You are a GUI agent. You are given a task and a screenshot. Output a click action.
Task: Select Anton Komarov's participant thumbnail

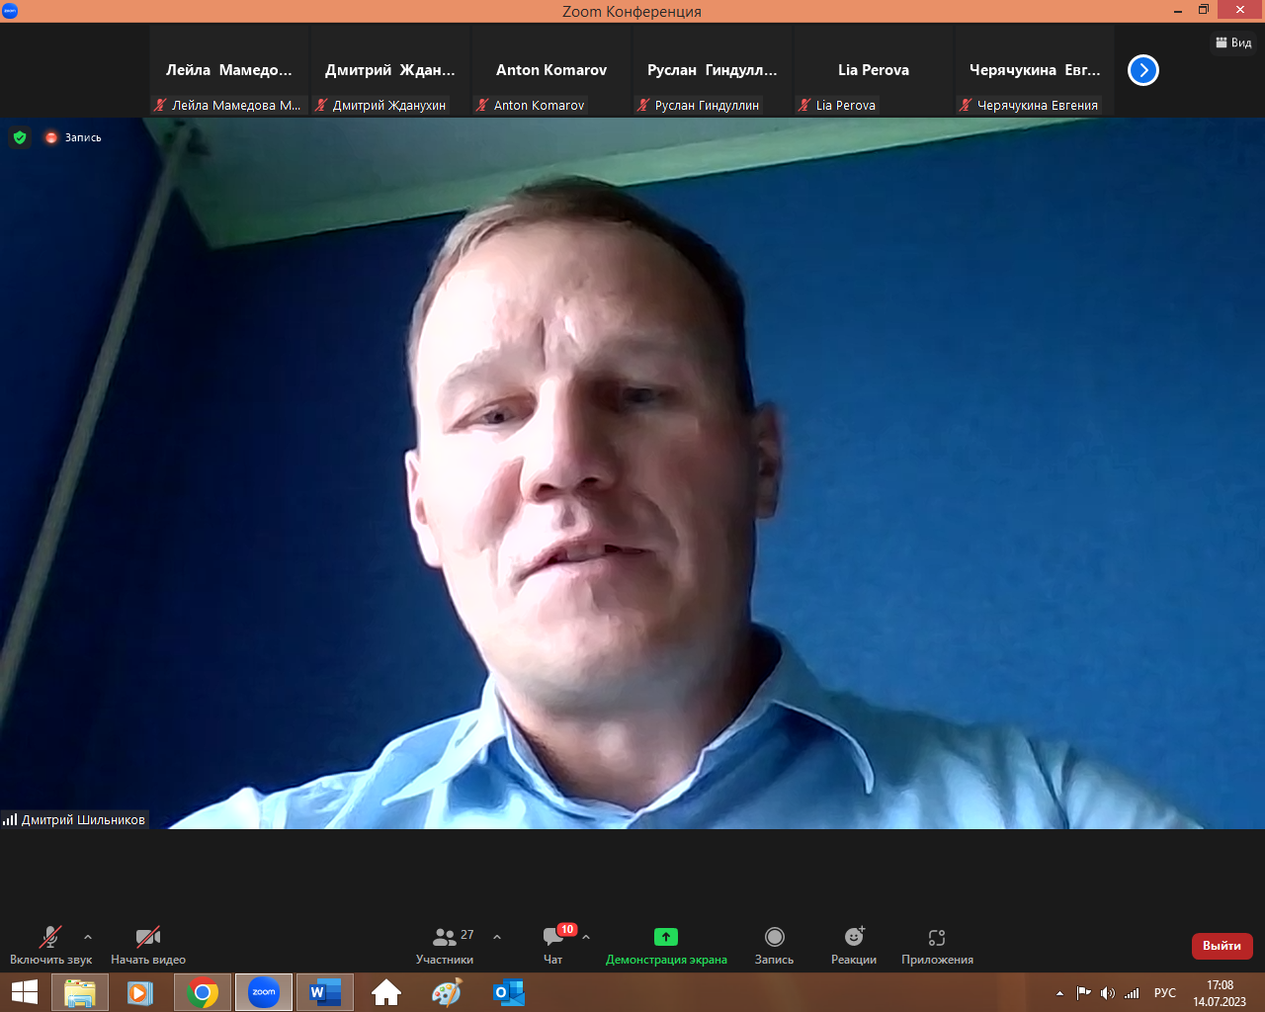551,71
